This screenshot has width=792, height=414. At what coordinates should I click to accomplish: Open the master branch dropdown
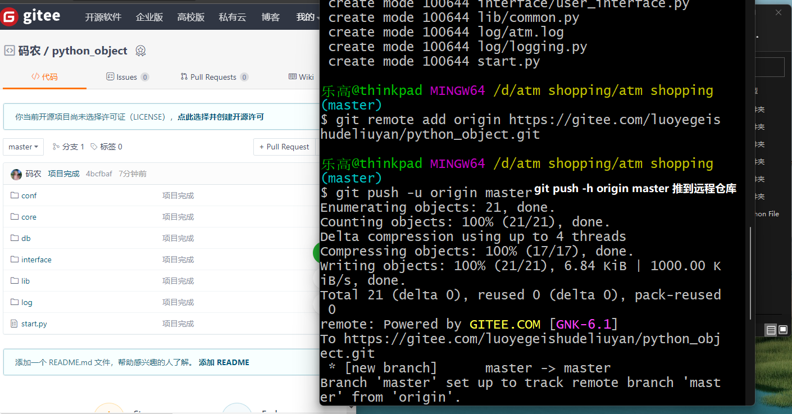(24, 147)
